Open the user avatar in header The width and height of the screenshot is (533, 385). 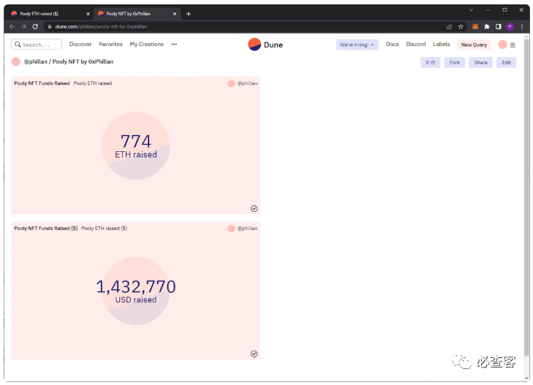502,45
